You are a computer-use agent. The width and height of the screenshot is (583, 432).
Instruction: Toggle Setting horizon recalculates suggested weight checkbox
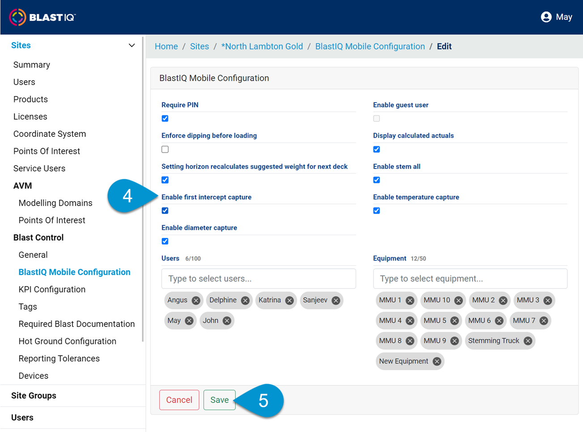[x=165, y=180]
